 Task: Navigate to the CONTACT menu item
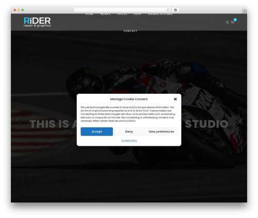pos(131,31)
